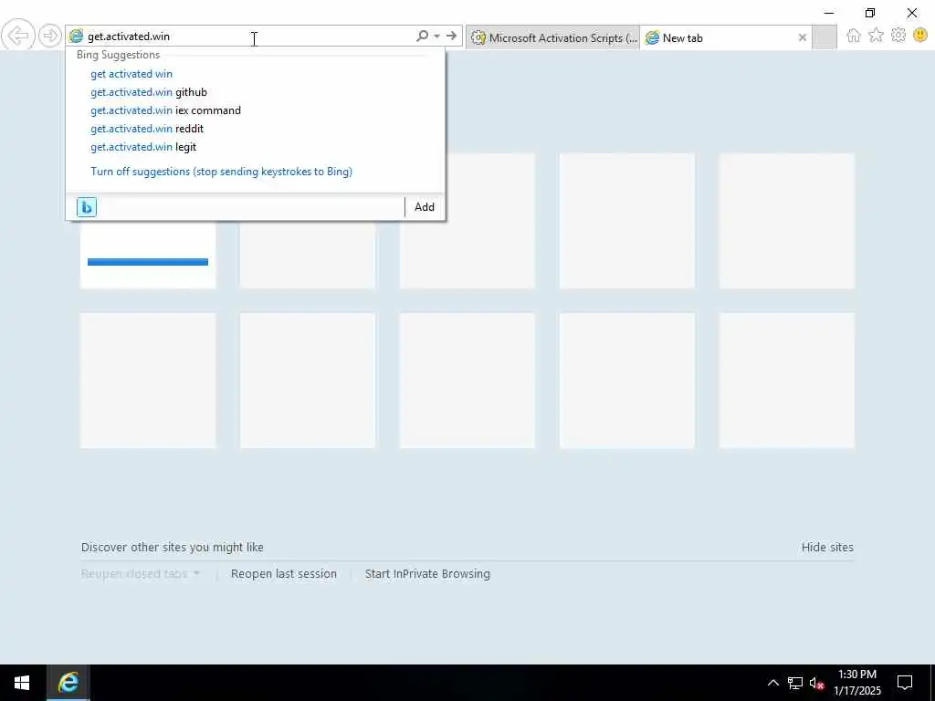
Task: Open the clock showing 1:30 PM
Action: [856, 683]
